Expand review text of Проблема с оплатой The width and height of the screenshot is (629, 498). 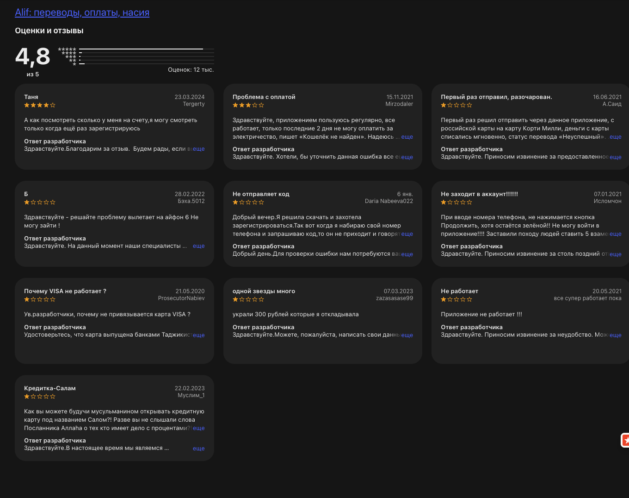[x=407, y=137]
